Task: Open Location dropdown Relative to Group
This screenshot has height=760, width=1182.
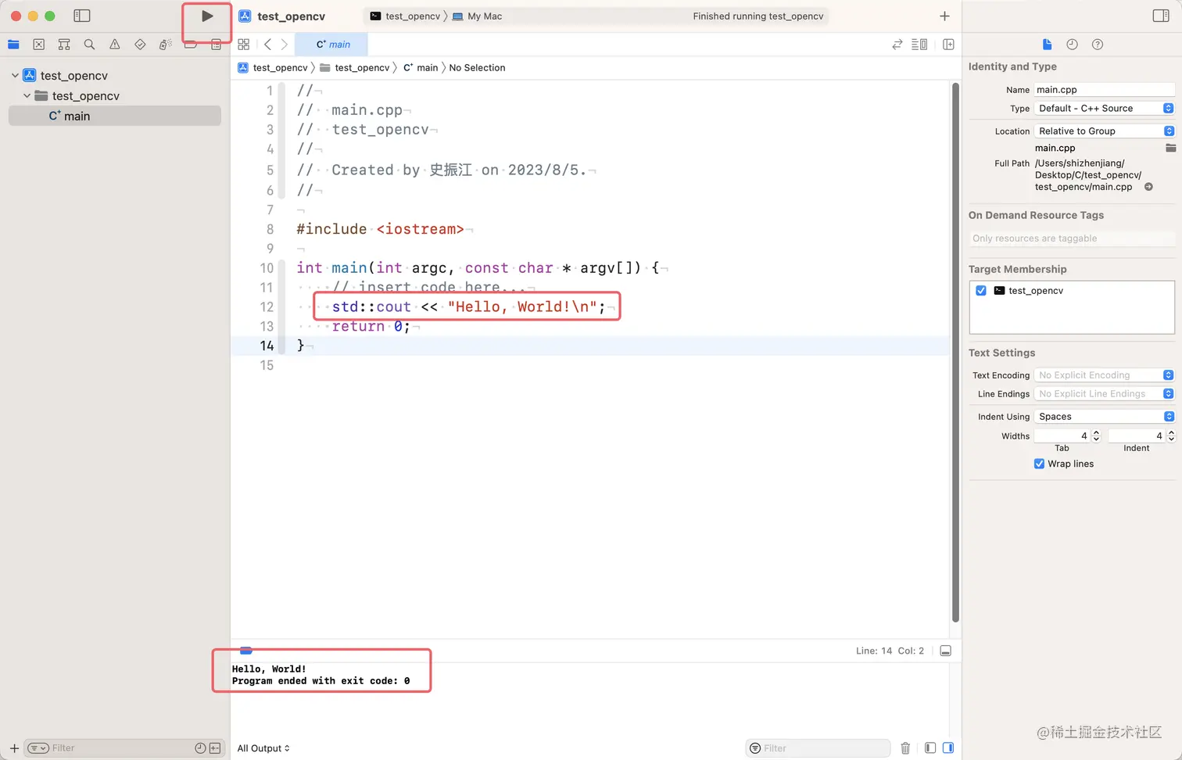Action: coord(1104,131)
